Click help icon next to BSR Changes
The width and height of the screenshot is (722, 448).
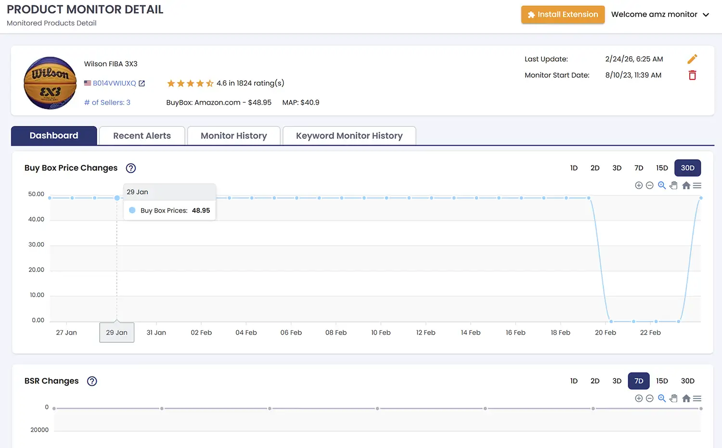pyautogui.click(x=92, y=381)
